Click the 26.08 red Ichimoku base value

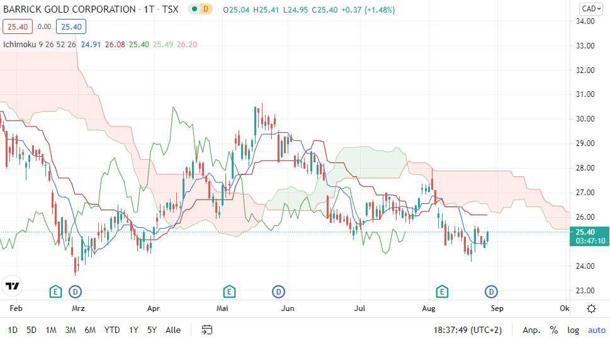[x=115, y=44]
